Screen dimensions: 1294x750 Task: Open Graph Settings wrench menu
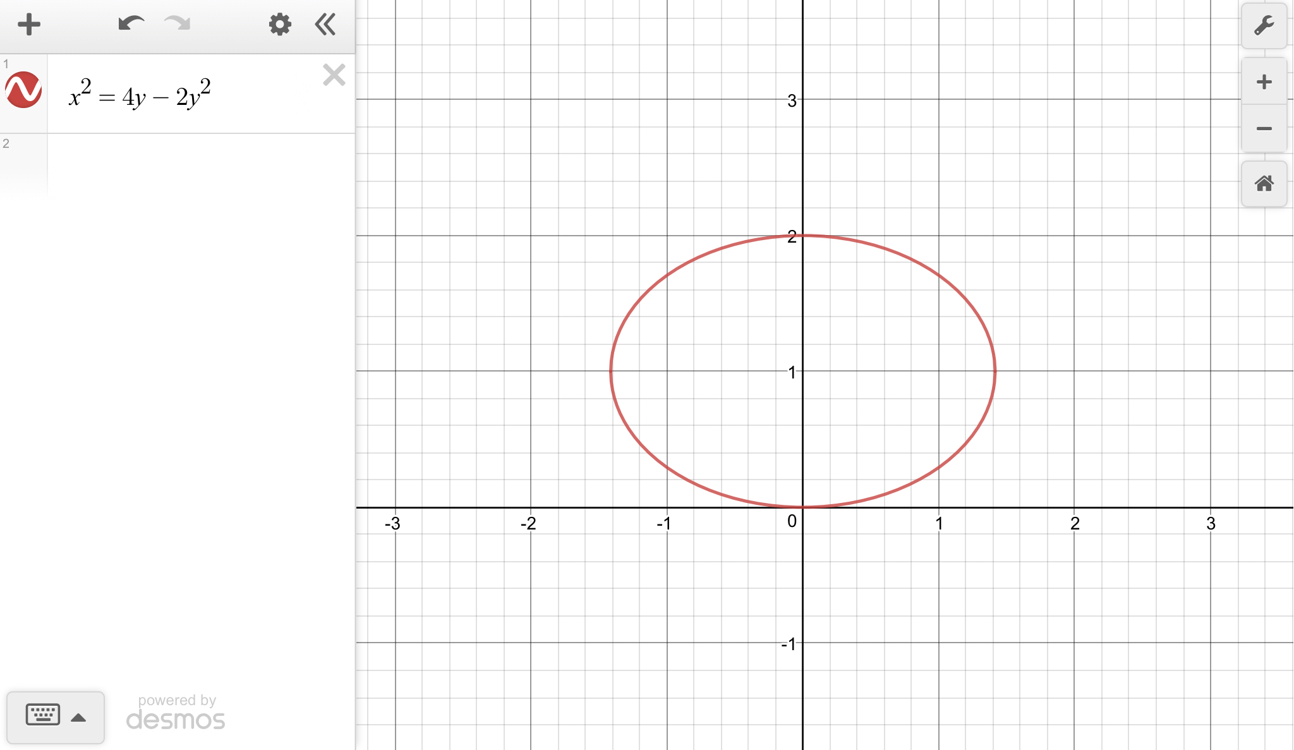(x=1264, y=26)
